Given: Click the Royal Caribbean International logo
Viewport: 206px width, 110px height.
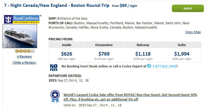Looking at the screenshot, I should tap(22, 19).
